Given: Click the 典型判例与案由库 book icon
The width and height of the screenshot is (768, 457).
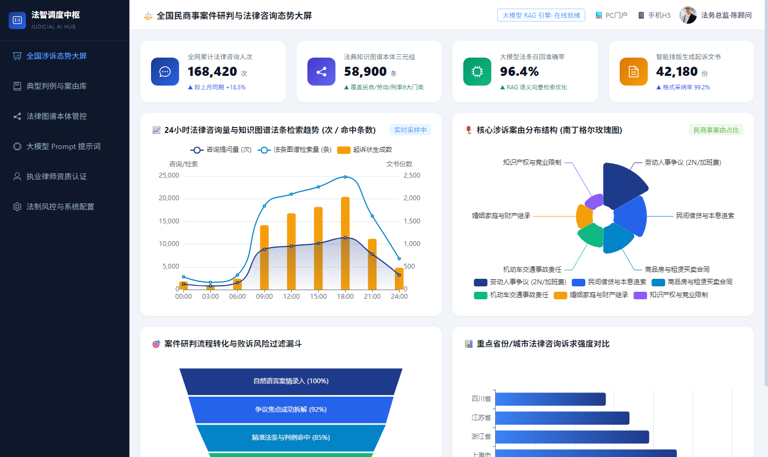Looking at the screenshot, I should click(17, 86).
